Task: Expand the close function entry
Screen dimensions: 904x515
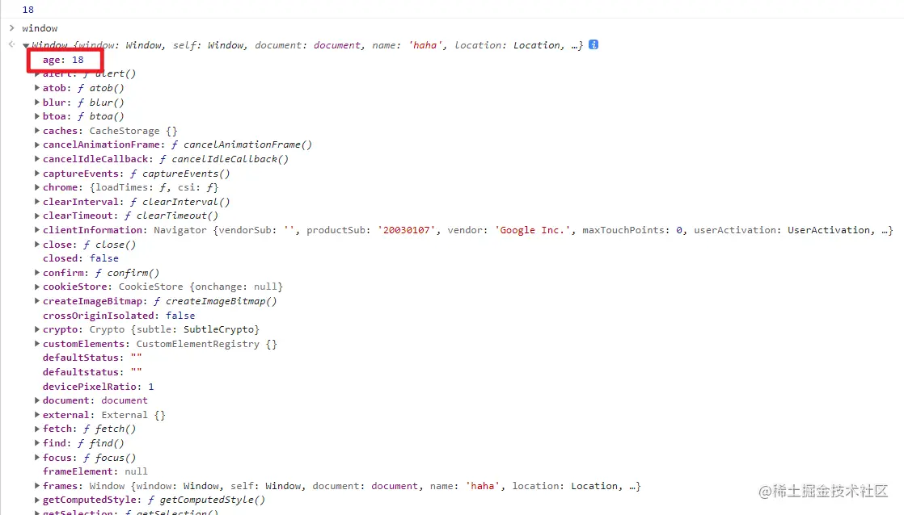Action: (x=37, y=244)
